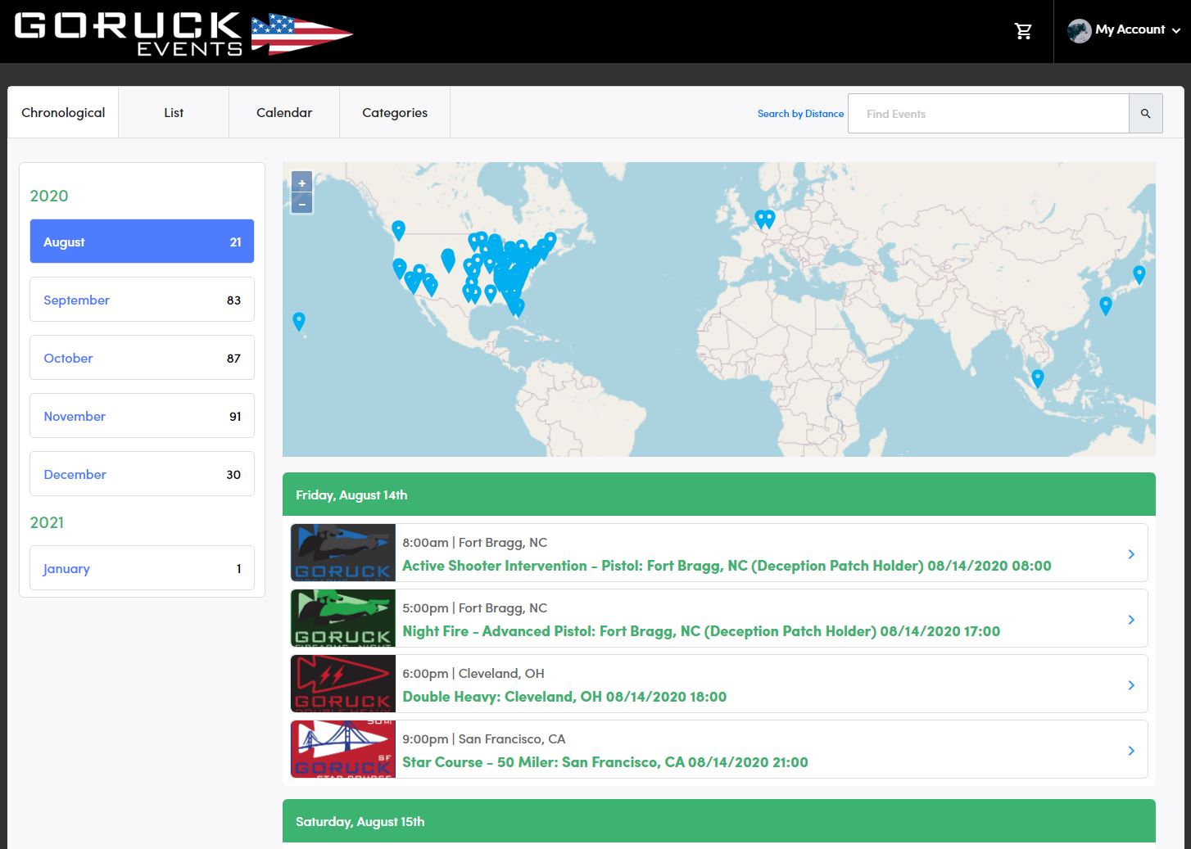1191x849 pixels.
Task: Click the search magnifier icon
Action: pyautogui.click(x=1145, y=113)
